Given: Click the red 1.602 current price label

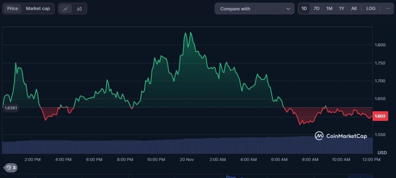Looking at the screenshot, I should pos(380,116).
